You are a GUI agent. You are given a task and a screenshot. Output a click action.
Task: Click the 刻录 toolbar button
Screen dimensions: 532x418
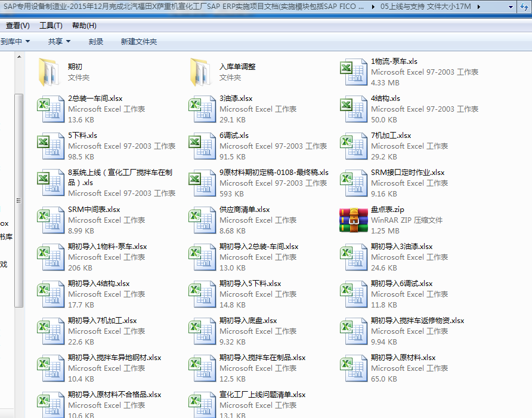(95, 41)
